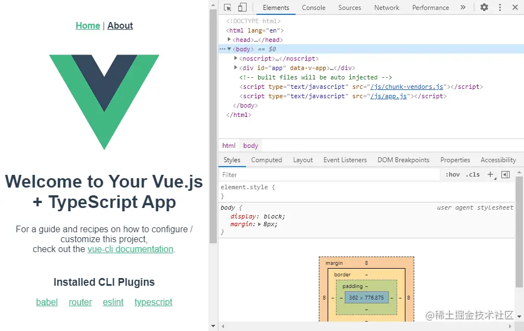
Task: Open the DevTools three-dot menu
Action: tap(500, 7)
